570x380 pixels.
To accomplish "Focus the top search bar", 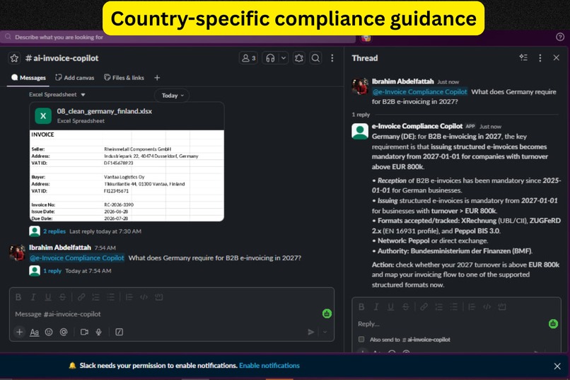I will (x=178, y=37).
